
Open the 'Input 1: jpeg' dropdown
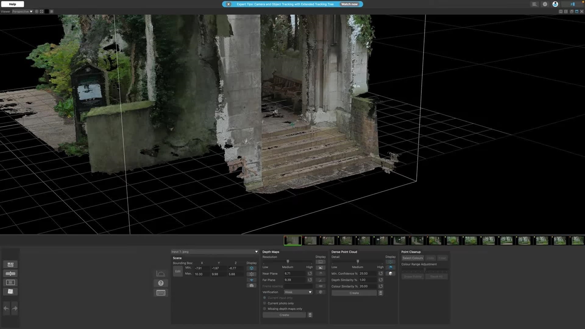(x=214, y=252)
